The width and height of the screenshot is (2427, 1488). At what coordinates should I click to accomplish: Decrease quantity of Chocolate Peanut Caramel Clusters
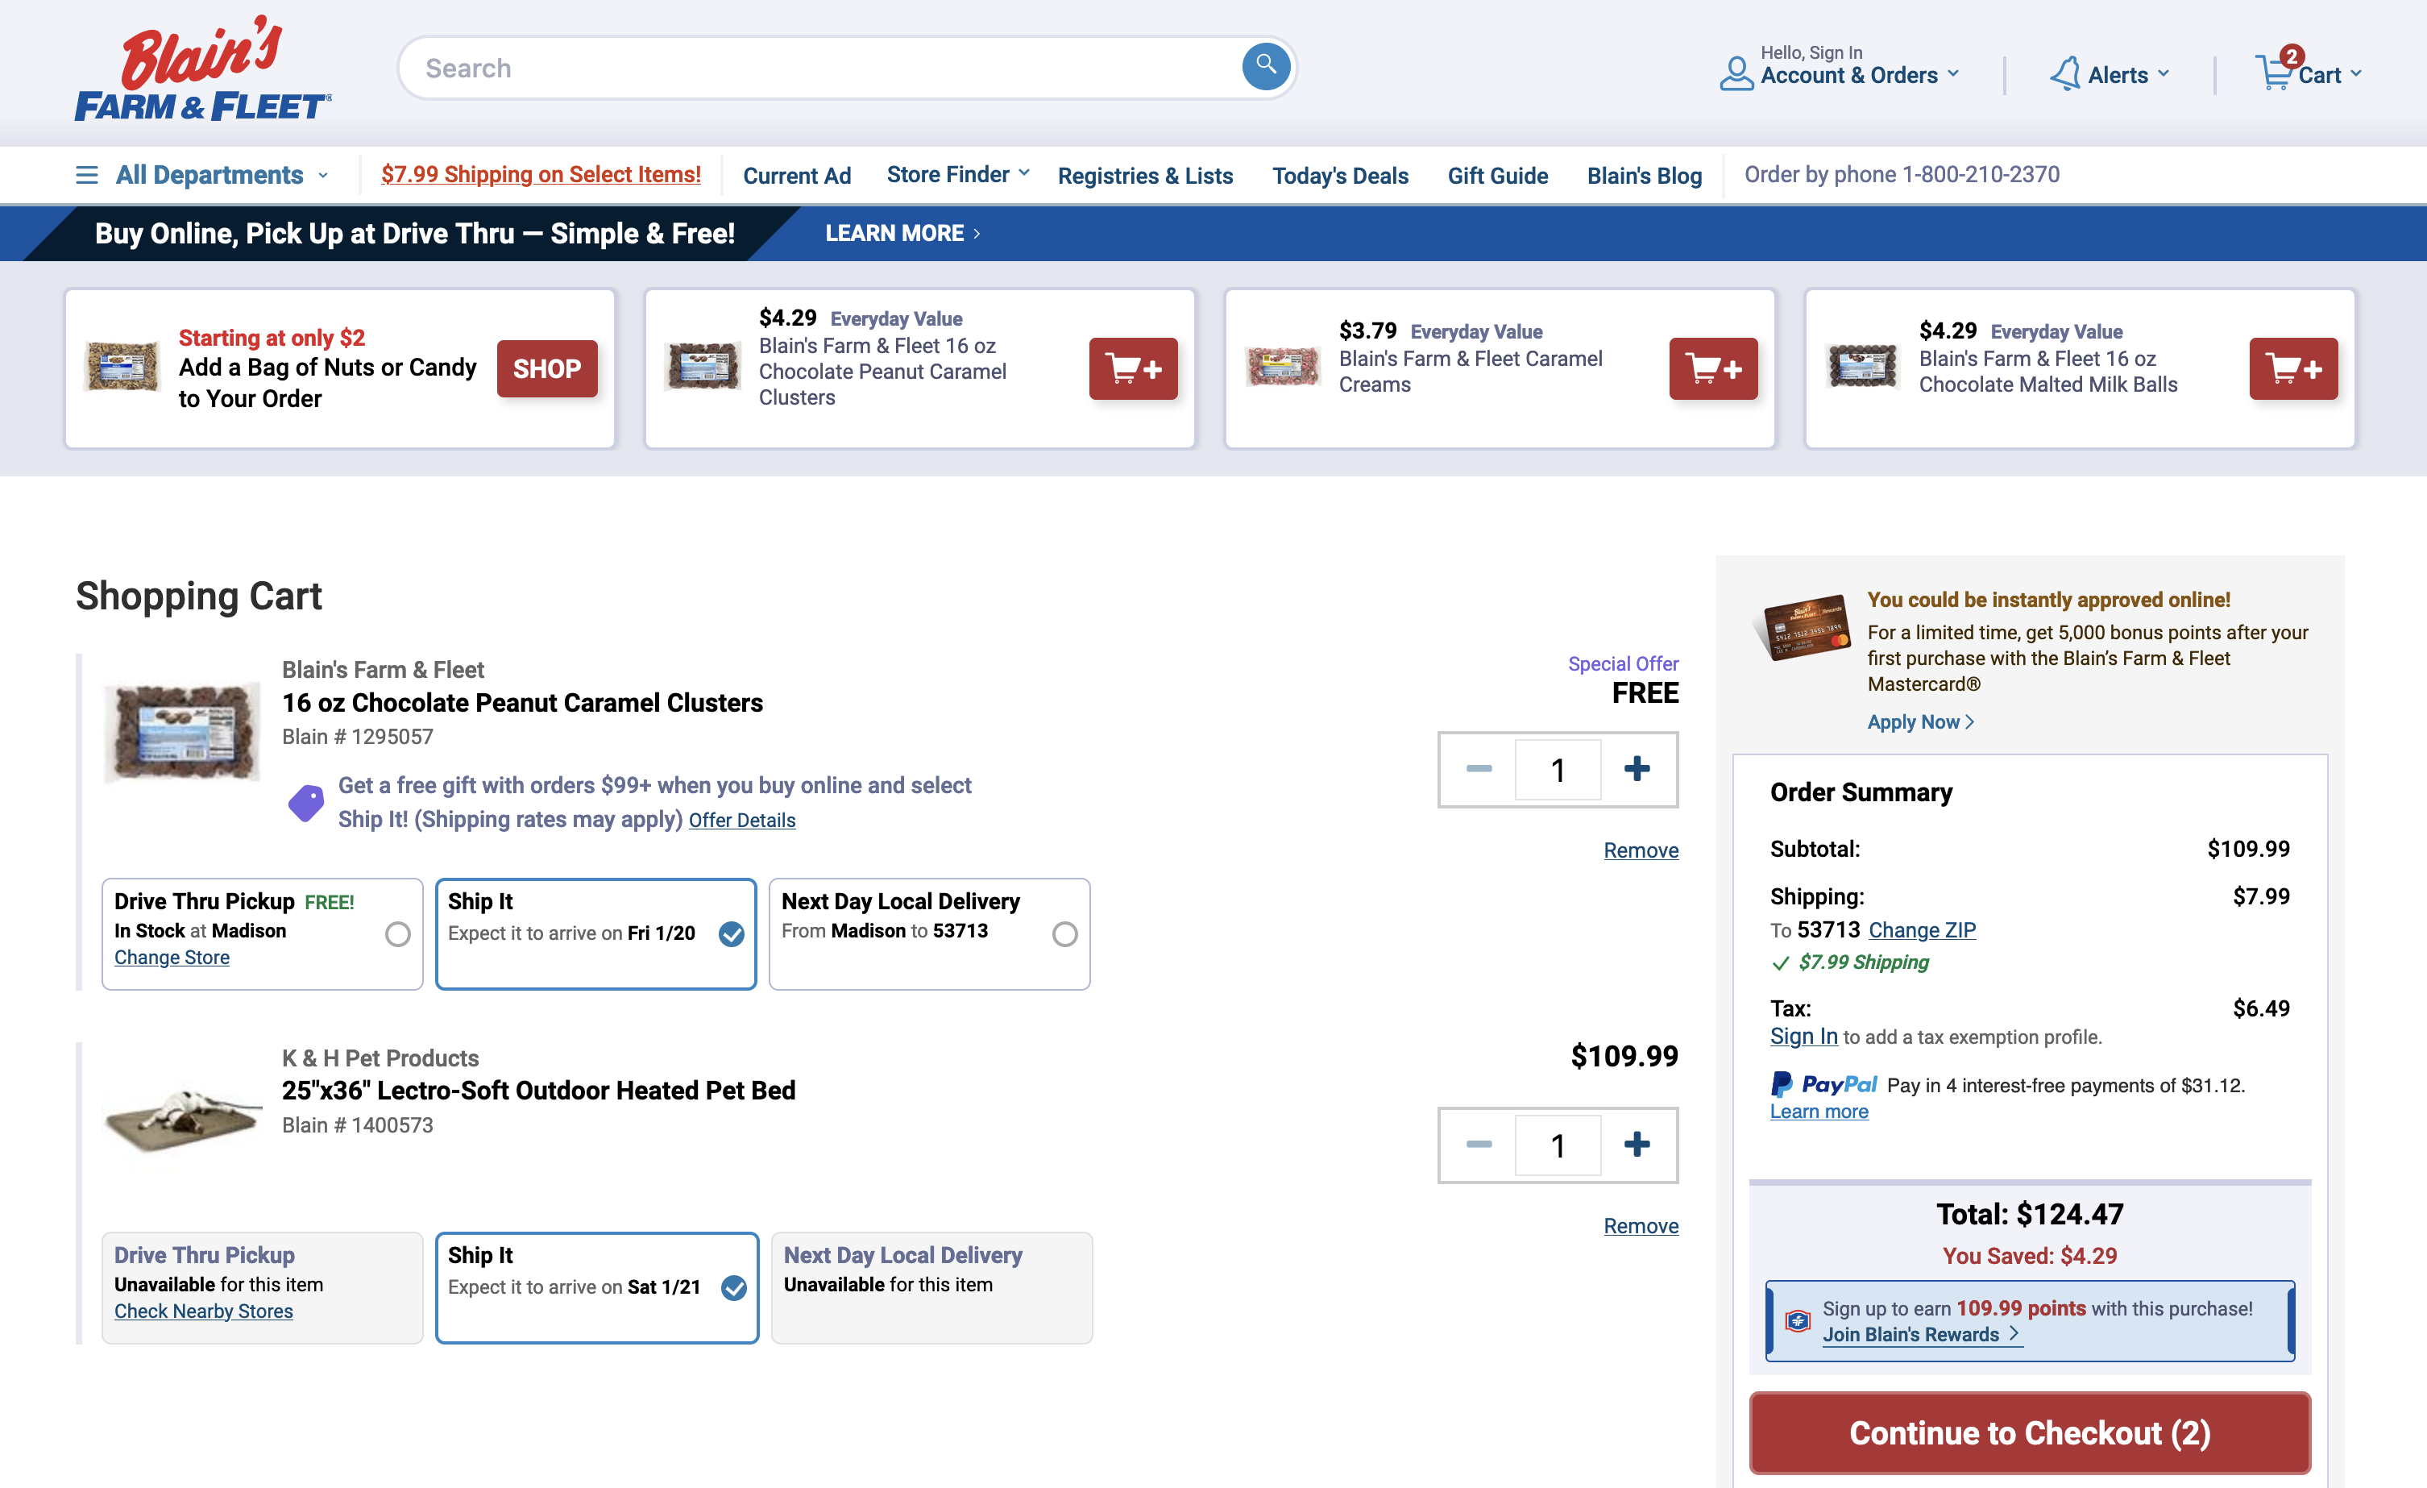pos(1479,769)
